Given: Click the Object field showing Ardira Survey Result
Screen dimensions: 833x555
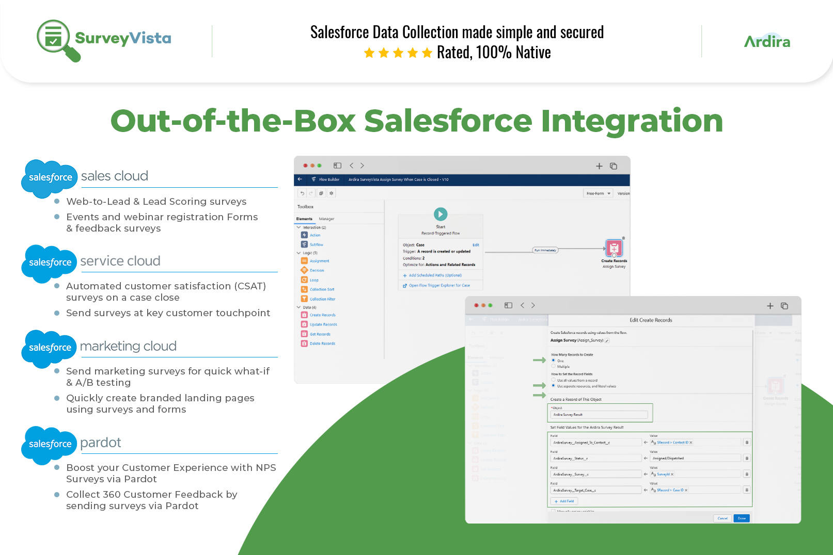Looking at the screenshot, I should [599, 414].
